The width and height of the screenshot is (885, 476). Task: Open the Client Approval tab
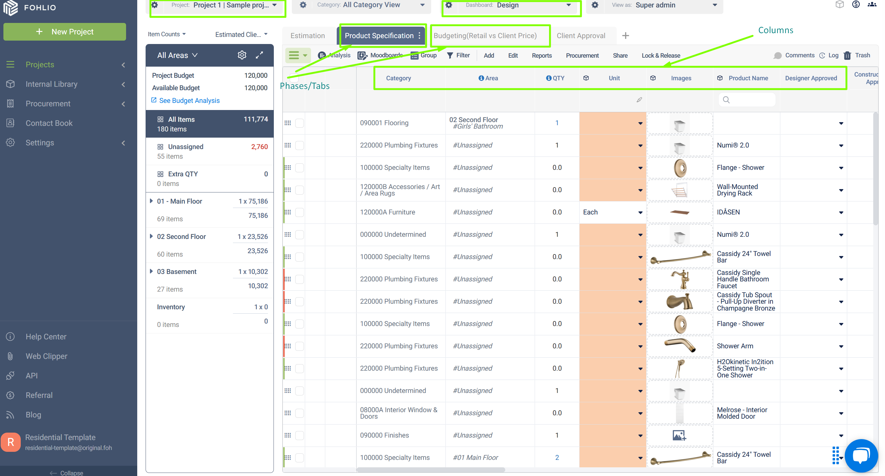581,35
